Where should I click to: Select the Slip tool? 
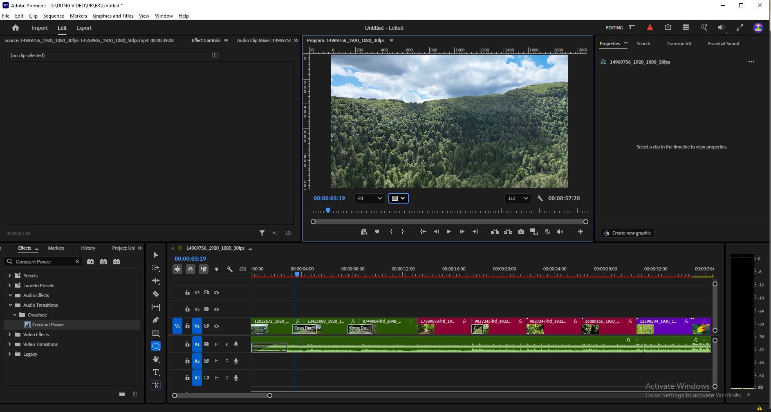tap(156, 307)
